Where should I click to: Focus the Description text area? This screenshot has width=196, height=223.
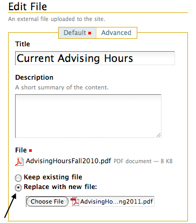point(88,116)
